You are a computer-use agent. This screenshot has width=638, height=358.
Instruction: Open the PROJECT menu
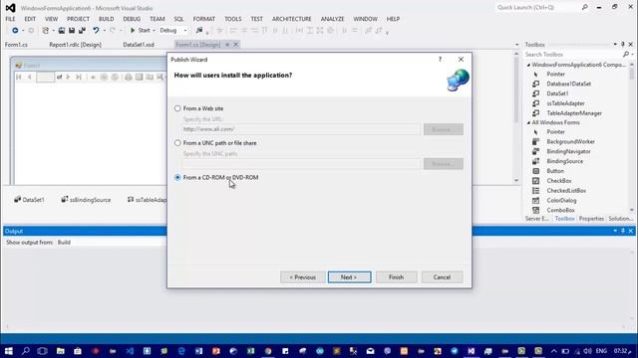coord(78,19)
